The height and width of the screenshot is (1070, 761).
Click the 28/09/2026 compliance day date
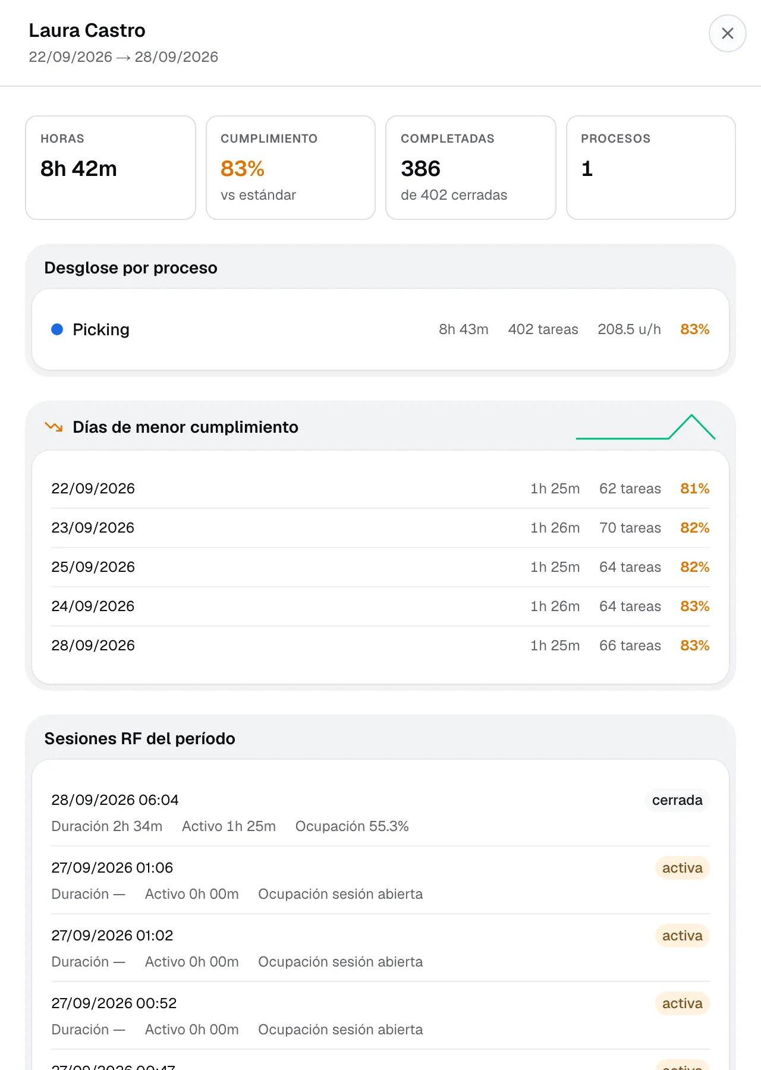(93, 646)
